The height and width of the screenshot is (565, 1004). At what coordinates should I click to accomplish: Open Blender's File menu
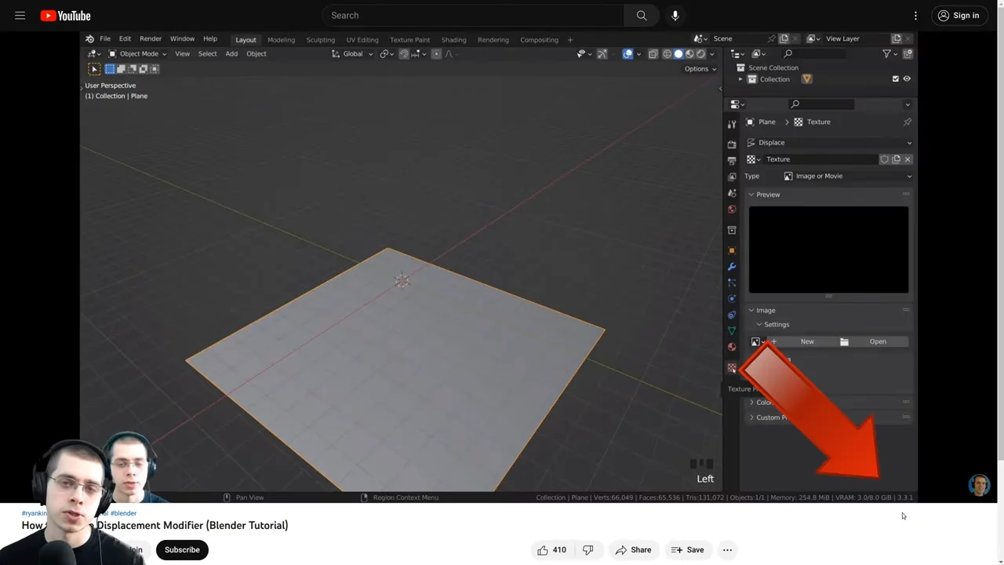(104, 38)
